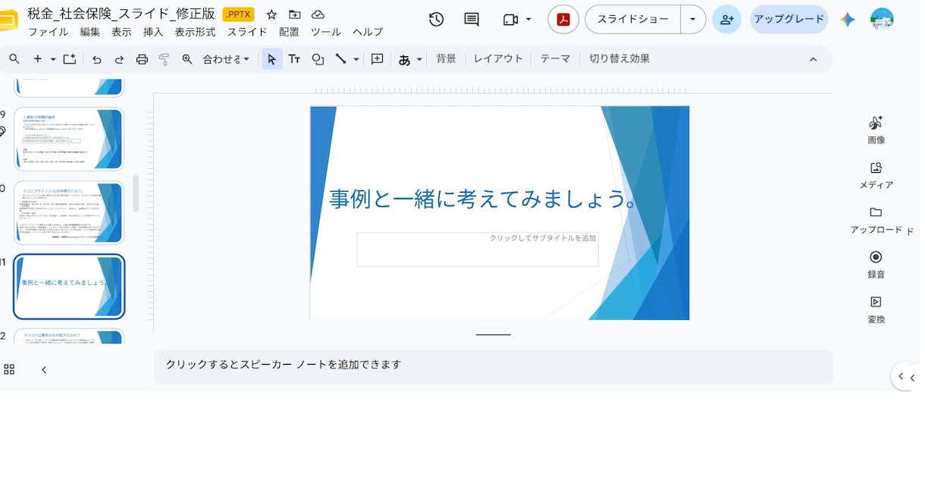This screenshot has width=925, height=486.
Task: Undo the last action
Action: tap(97, 59)
